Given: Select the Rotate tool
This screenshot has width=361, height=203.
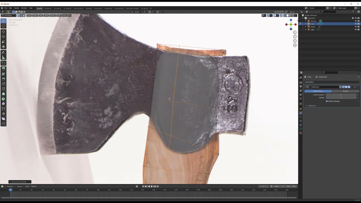Looking at the screenshot, I should [3, 37].
